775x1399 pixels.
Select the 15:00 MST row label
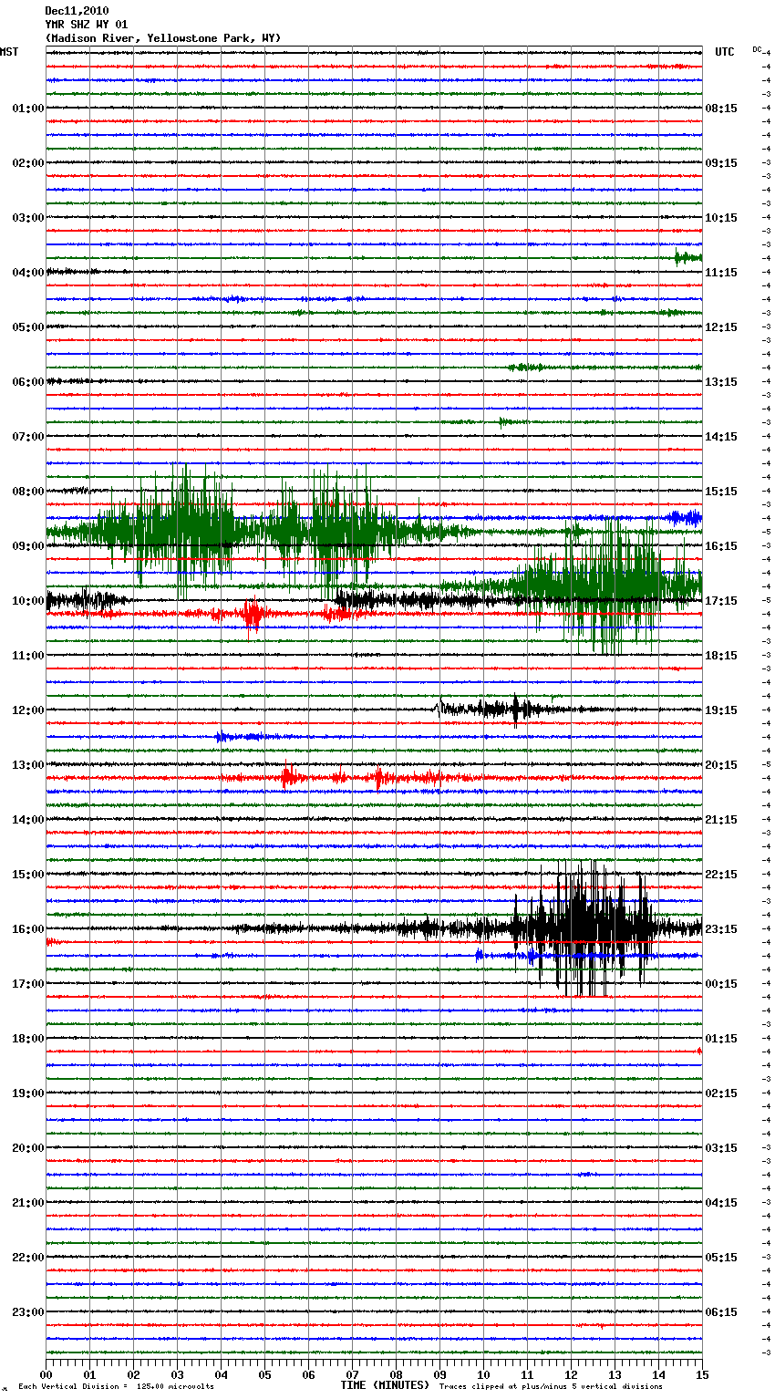[27, 875]
